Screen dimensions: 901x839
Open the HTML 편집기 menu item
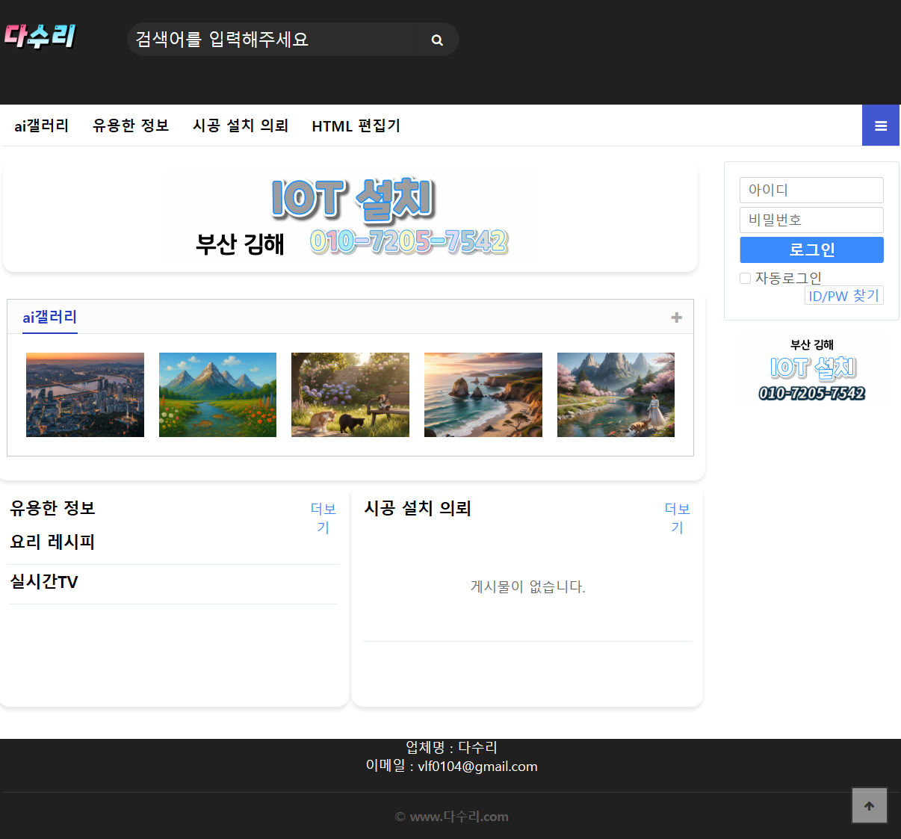356,126
